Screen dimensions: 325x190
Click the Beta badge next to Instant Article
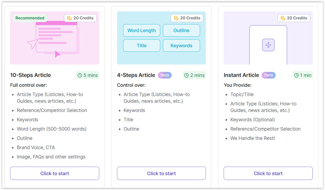pyautogui.click(x=268, y=75)
